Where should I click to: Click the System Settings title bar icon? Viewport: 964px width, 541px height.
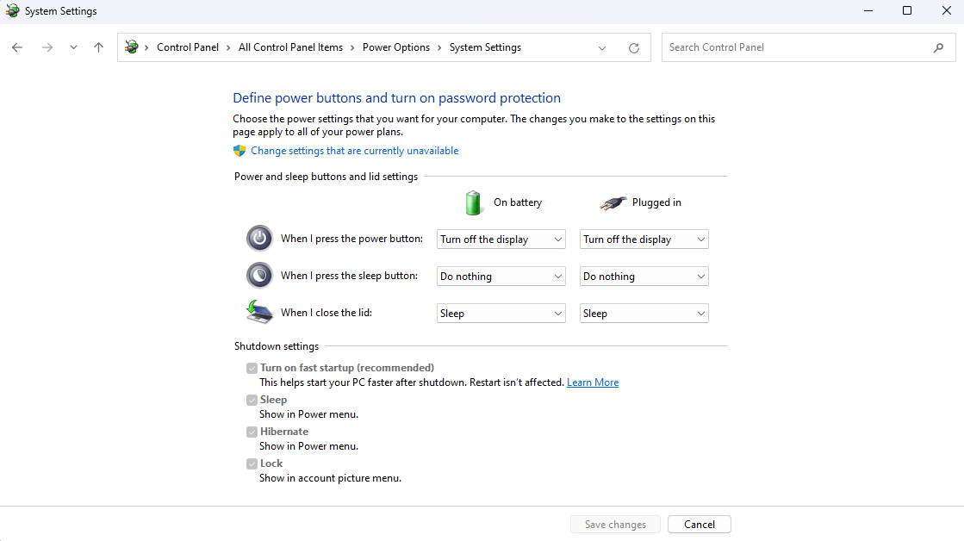[12, 10]
